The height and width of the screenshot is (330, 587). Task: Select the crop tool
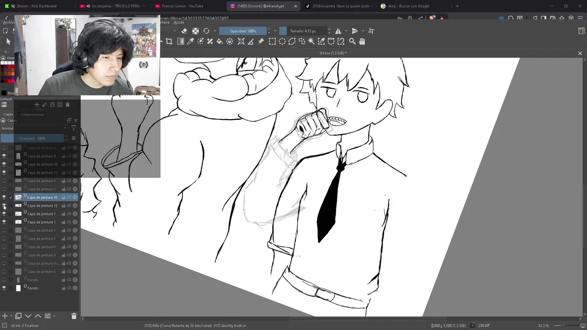click(x=169, y=41)
